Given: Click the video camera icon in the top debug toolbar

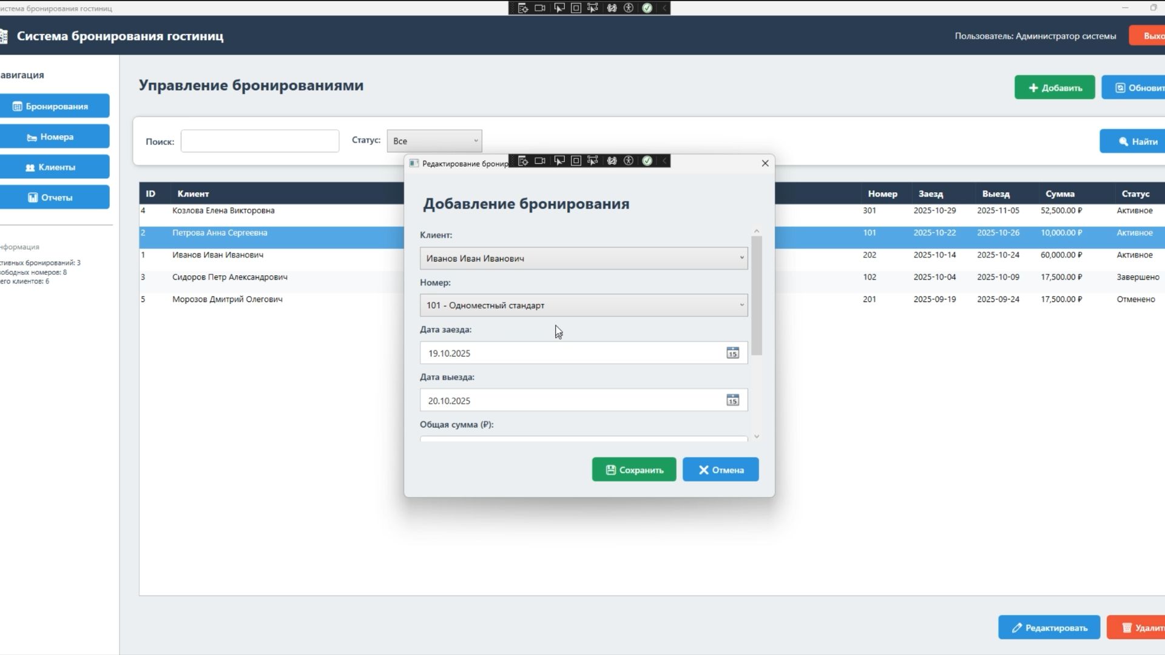Looking at the screenshot, I should click(540, 8).
